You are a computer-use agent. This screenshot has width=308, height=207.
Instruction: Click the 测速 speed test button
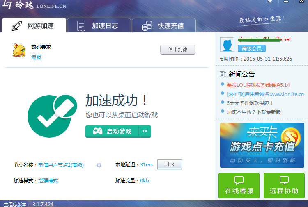(169, 164)
